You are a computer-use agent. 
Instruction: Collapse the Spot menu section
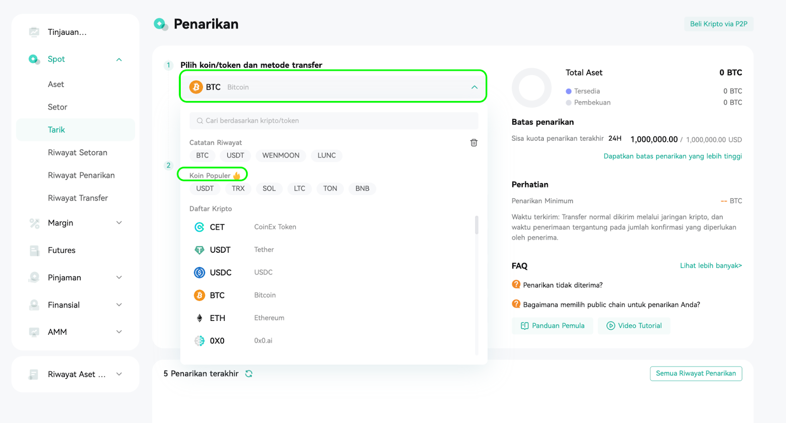(119, 59)
